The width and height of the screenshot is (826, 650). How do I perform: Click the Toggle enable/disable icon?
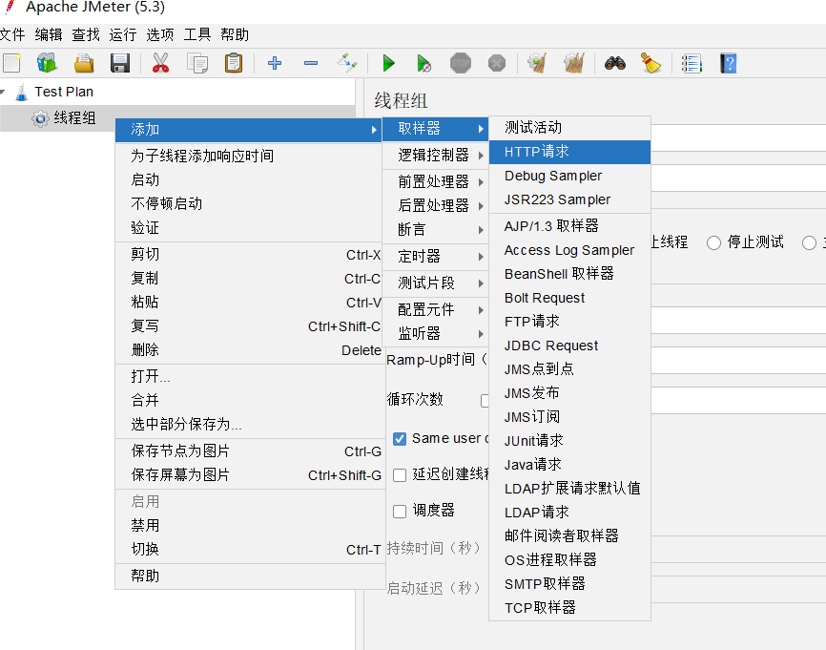tap(347, 63)
